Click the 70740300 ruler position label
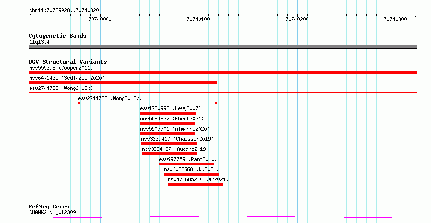Viewport: 431px width, 223px height. [x=396, y=19]
